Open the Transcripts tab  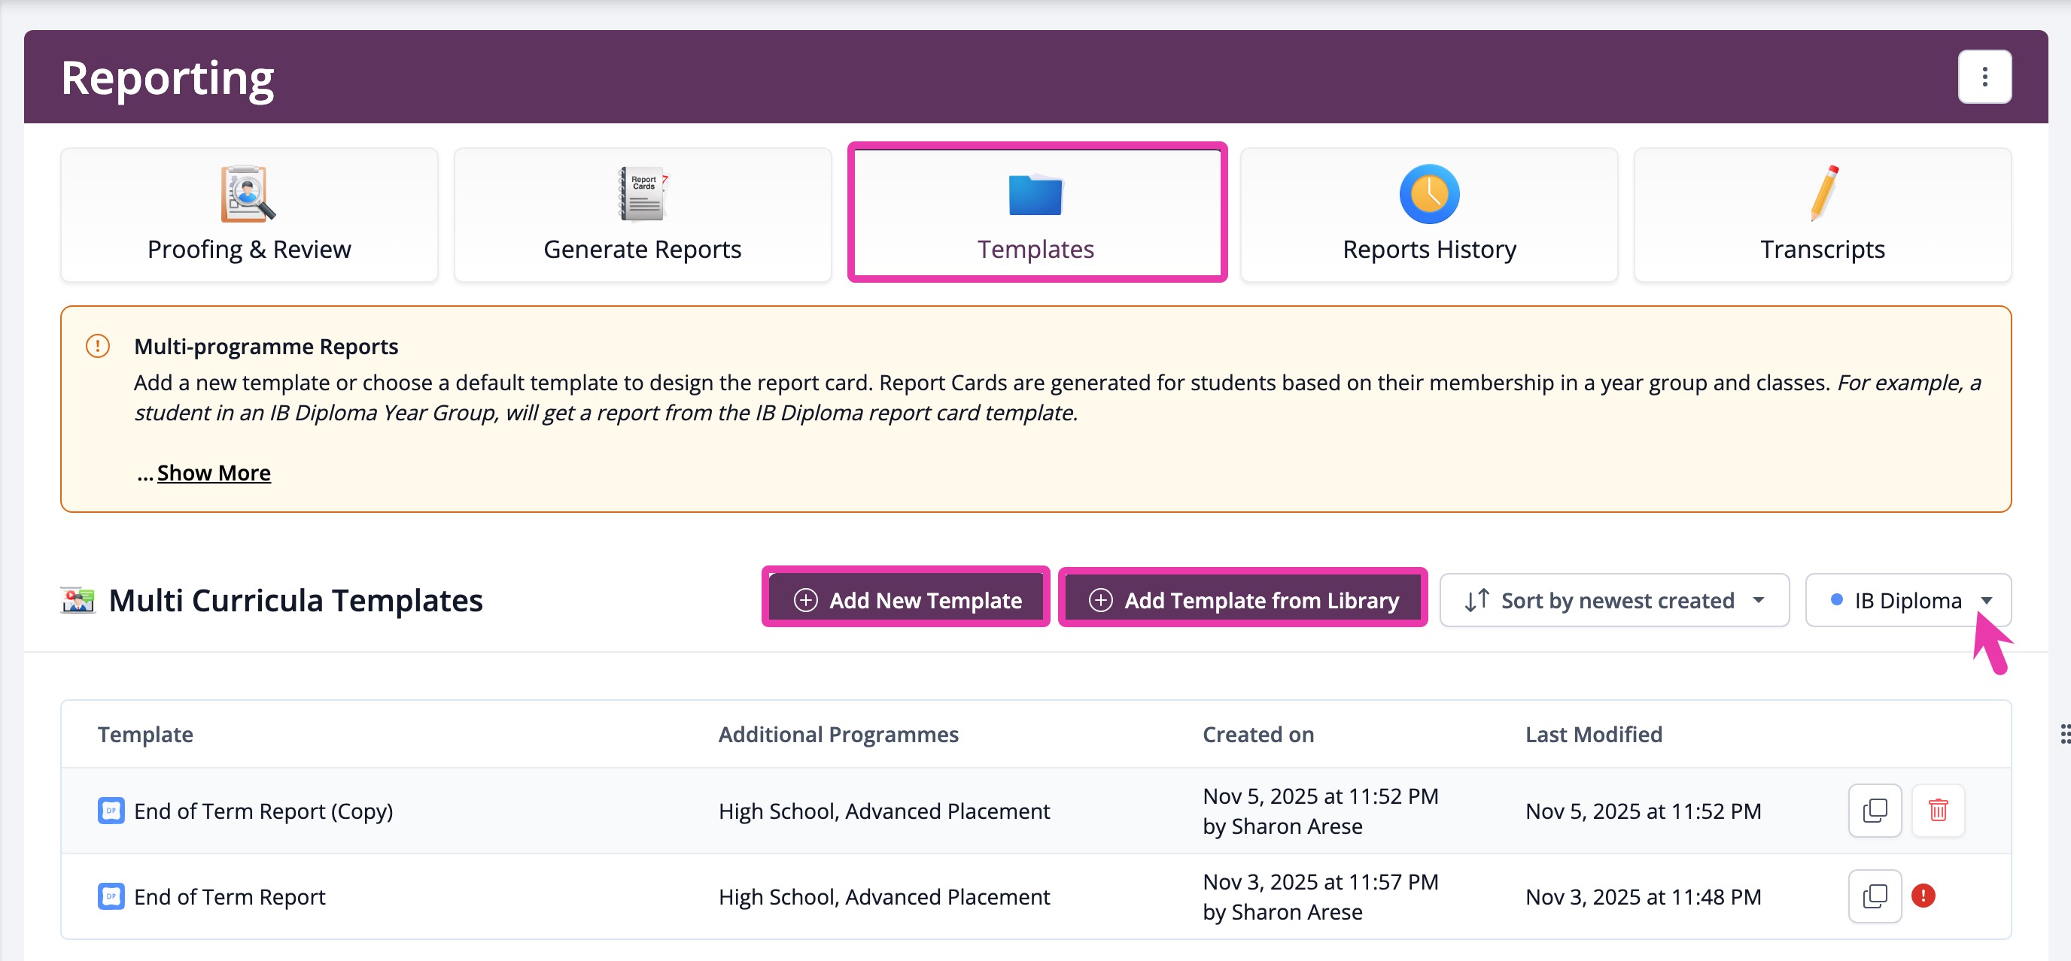coord(1822,214)
